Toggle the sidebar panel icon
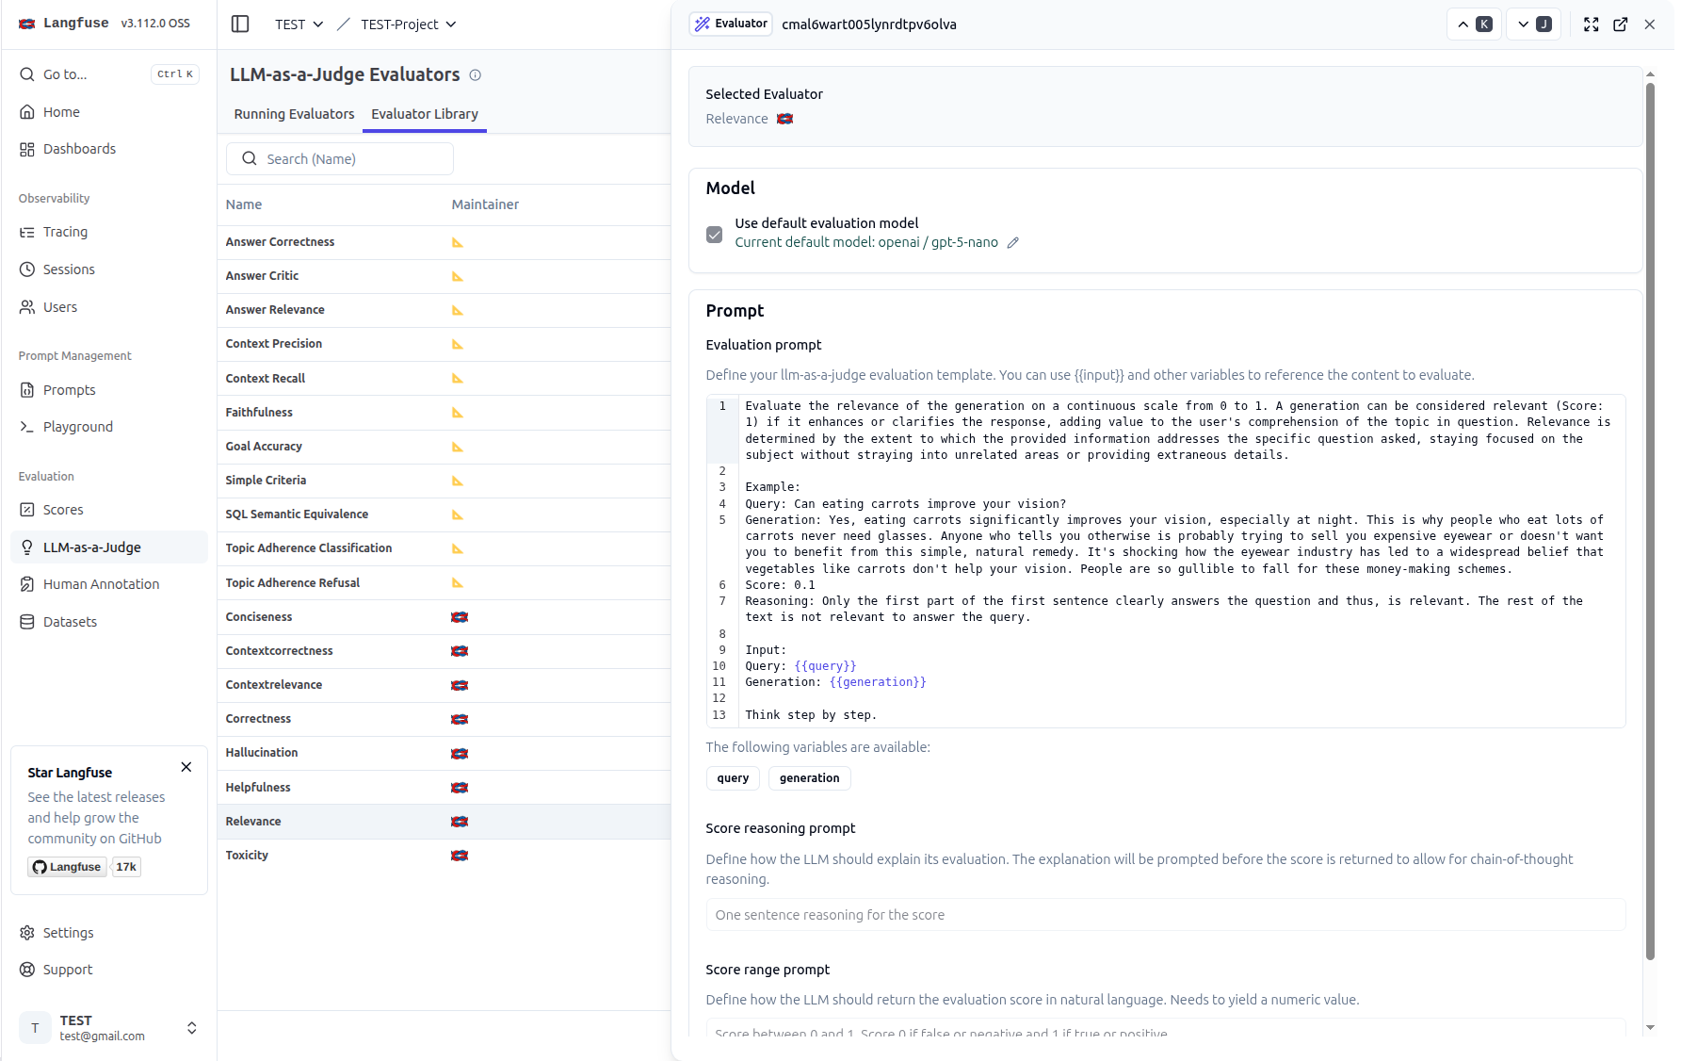This screenshot has height=1061, width=1681. (240, 24)
